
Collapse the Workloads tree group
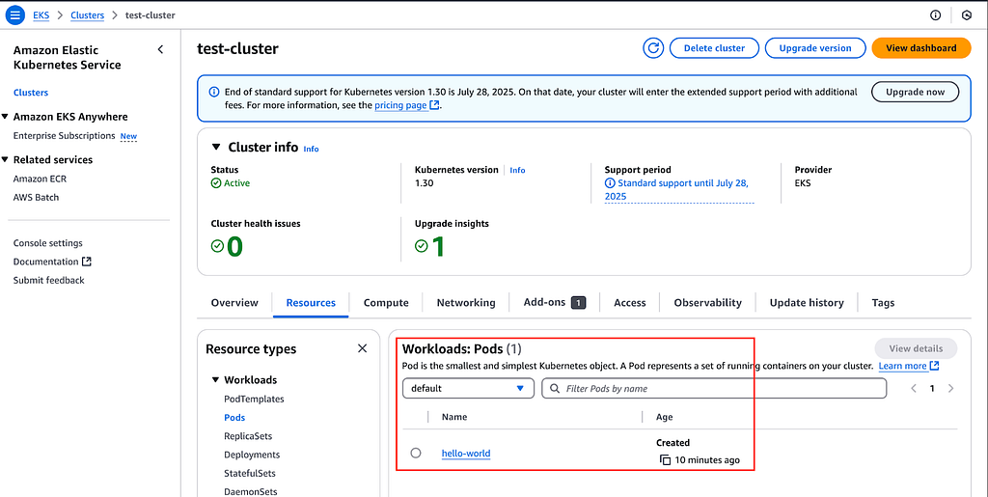pos(215,380)
